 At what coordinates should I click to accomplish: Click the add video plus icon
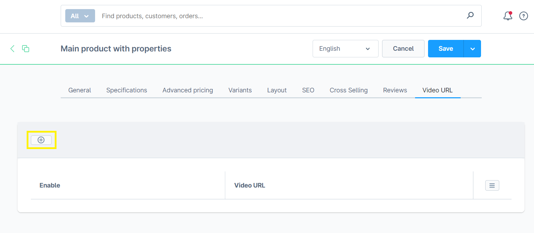[41, 140]
